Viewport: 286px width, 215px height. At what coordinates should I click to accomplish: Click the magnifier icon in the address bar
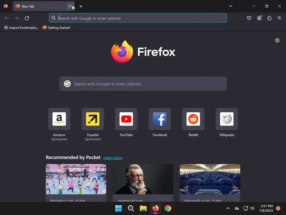coord(53,18)
